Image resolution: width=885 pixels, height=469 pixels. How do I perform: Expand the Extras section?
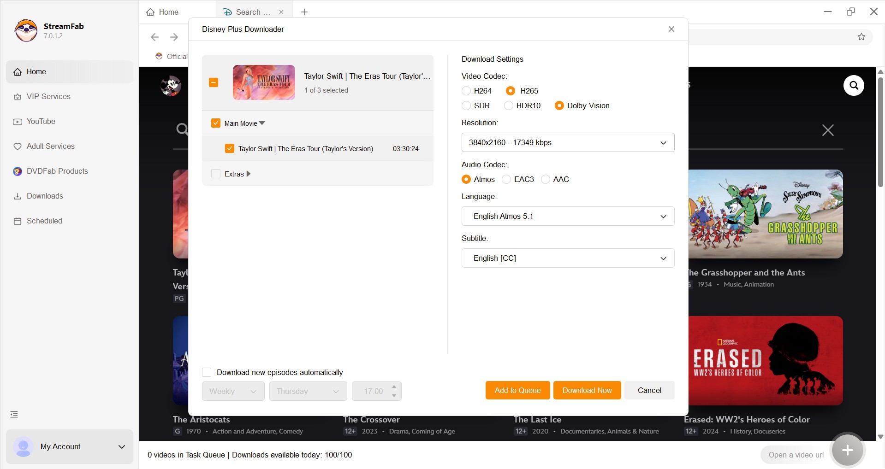tap(248, 174)
